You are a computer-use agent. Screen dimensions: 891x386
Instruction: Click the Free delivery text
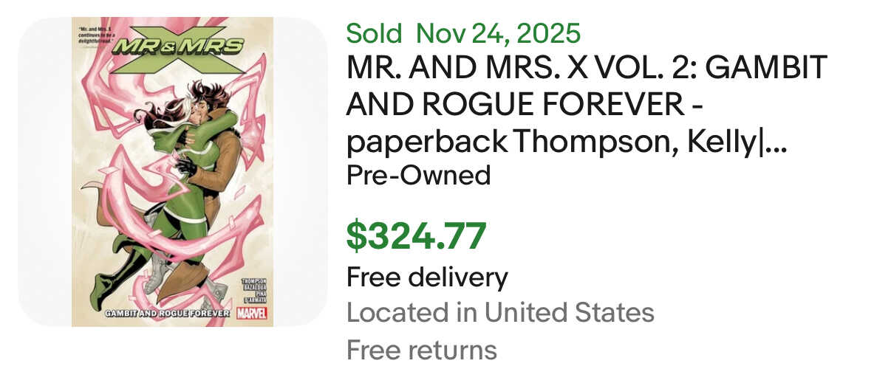427,278
